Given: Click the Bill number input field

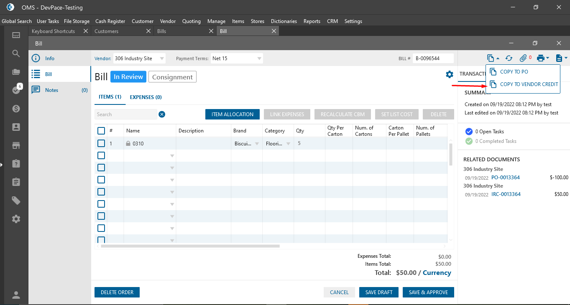Looking at the screenshot, I should (x=433, y=58).
